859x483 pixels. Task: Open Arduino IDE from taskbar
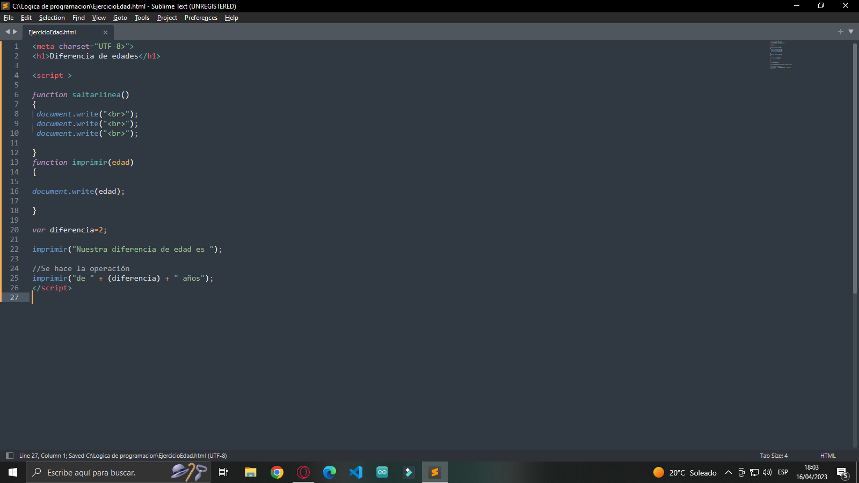point(382,472)
